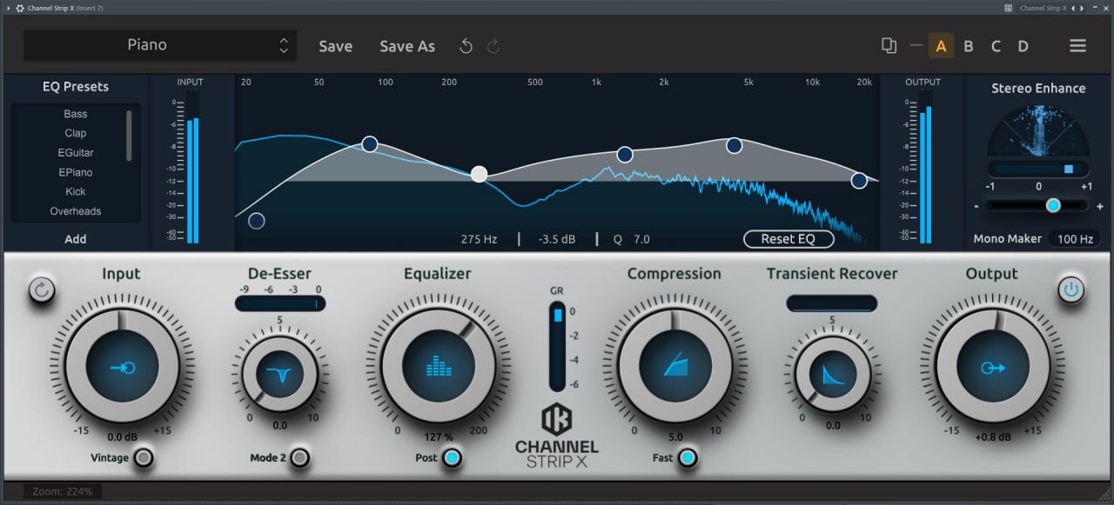
Task: Click the title bar previous preset arrow
Action: (x=1072, y=8)
